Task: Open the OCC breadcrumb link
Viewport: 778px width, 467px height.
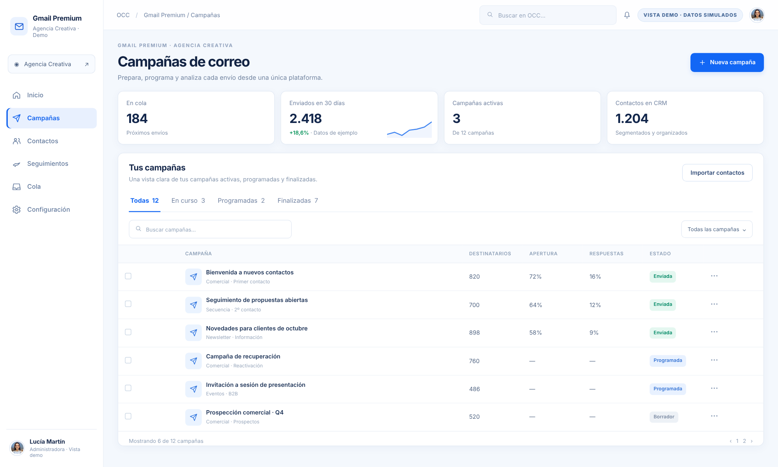Action: [x=123, y=15]
